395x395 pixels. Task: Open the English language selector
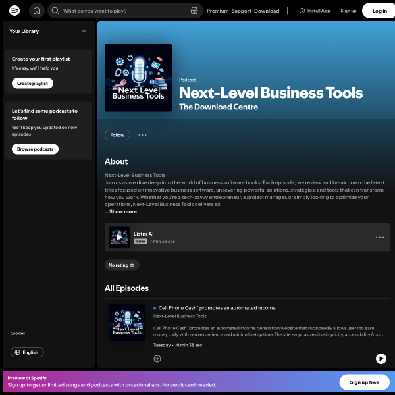tap(27, 352)
